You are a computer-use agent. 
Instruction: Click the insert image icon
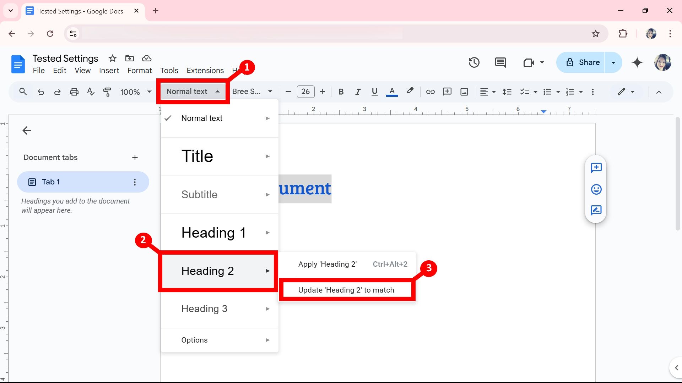click(463, 91)
